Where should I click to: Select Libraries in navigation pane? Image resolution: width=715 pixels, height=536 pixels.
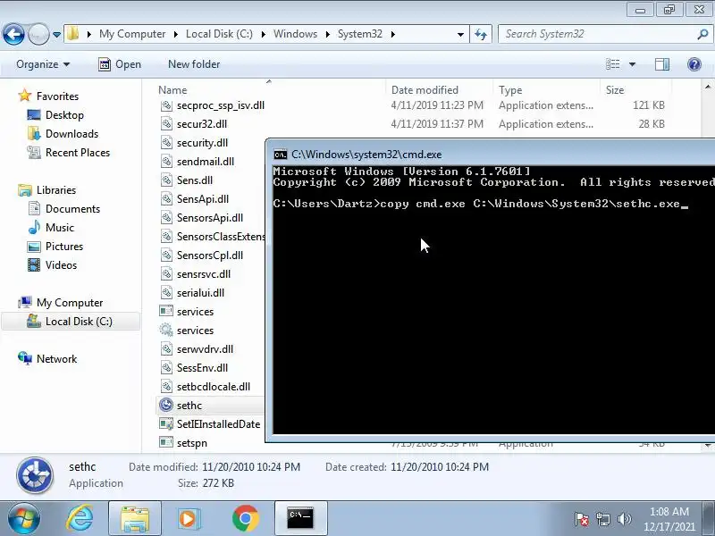56,190
